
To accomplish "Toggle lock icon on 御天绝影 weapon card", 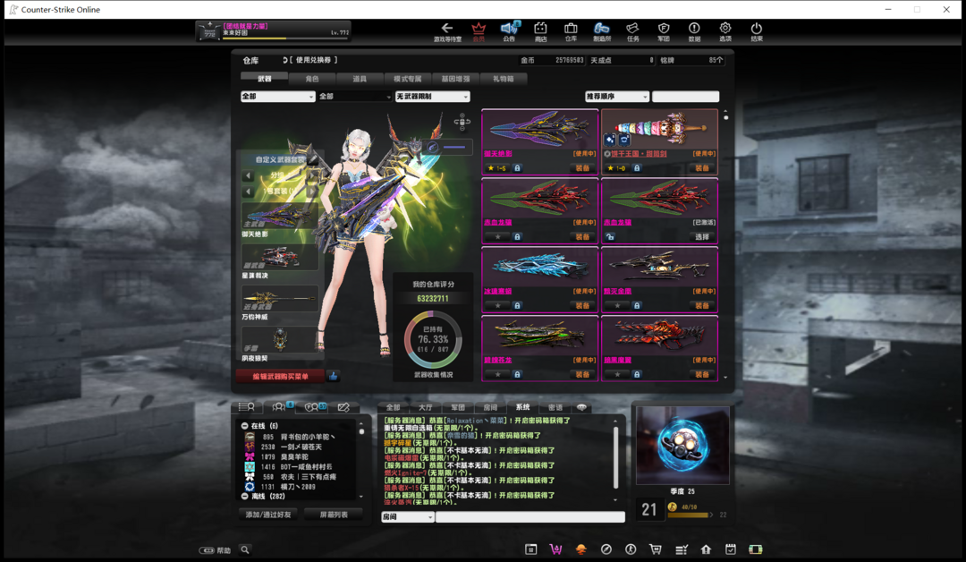I will tap(517, 168).
